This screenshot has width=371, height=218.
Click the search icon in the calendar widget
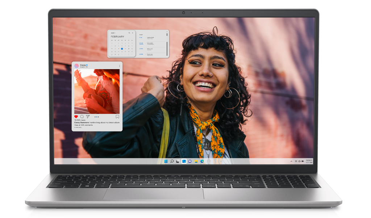tap(129, 33)
